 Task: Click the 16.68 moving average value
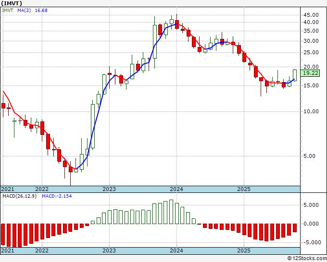[x=39, y=11]
